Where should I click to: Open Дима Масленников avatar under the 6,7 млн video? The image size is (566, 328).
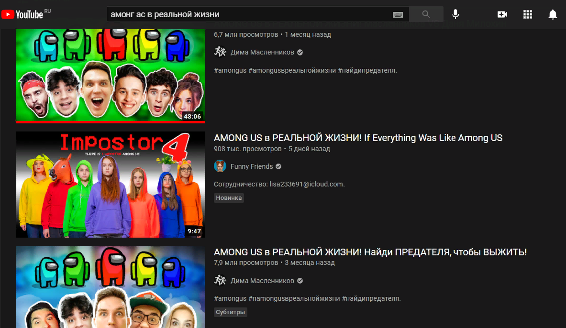tap(220, 52)
